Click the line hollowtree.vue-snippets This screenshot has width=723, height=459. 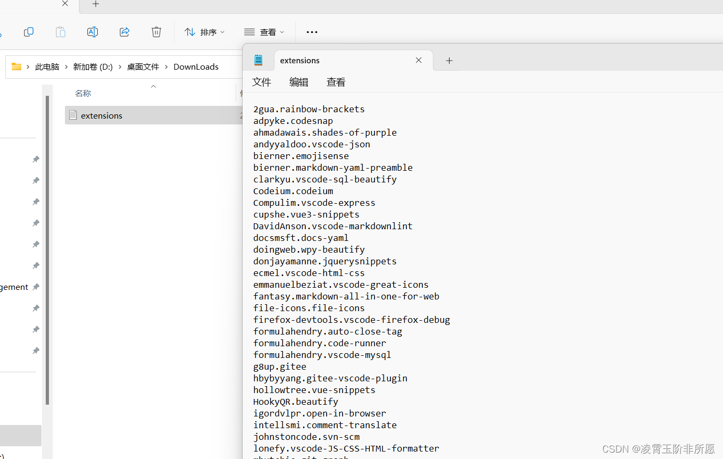point(314,390)
